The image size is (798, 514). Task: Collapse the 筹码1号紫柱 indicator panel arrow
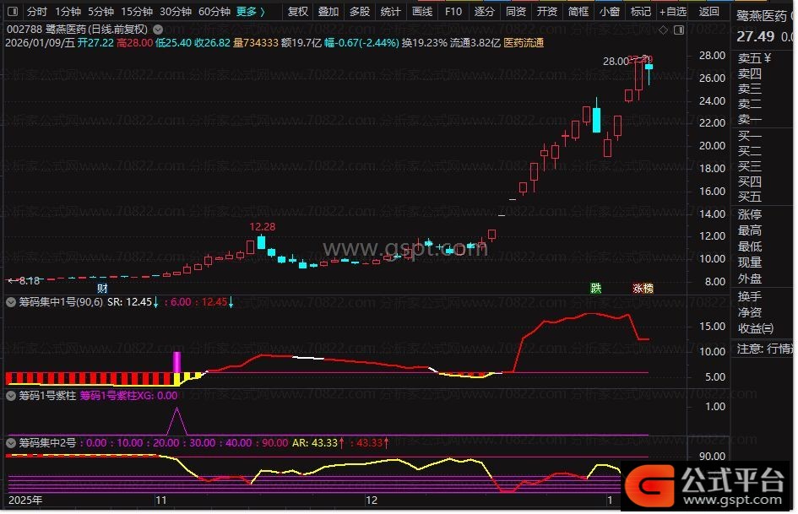(x=10, y=395)
